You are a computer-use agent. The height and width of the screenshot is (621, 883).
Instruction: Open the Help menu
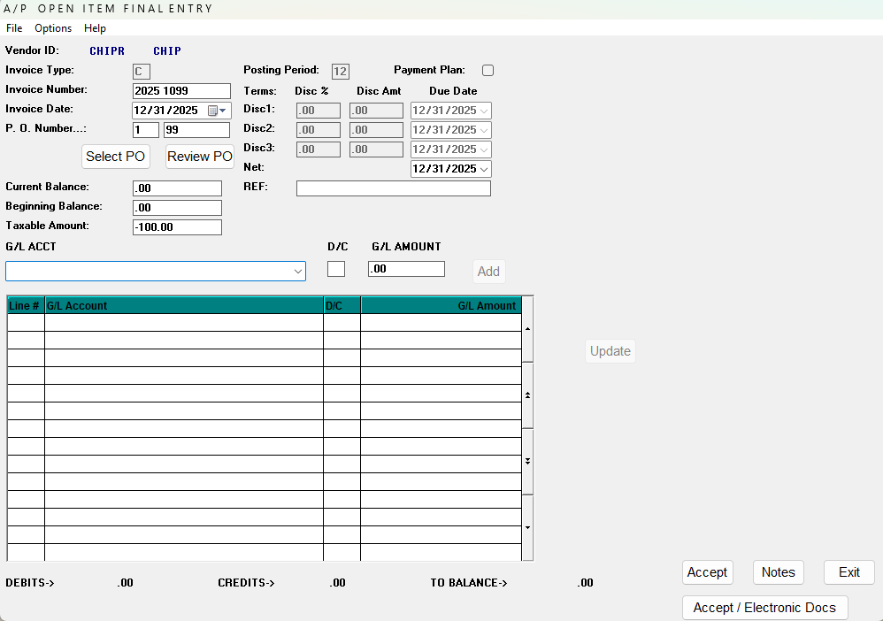[x=95, y=28]
